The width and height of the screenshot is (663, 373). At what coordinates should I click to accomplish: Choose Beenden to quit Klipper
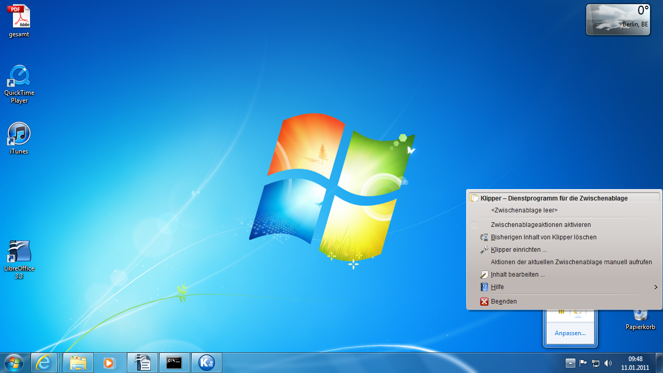point(504,301)
